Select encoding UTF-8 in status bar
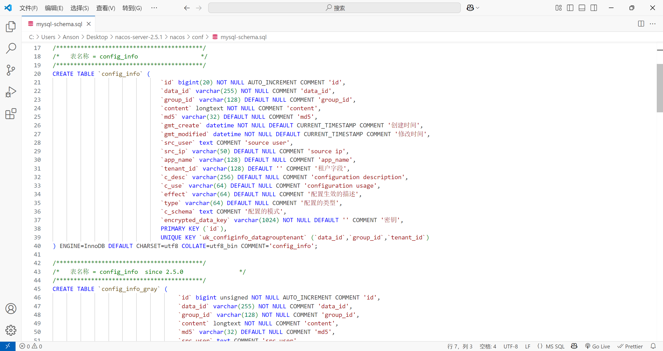Viewport: 663px width, 351px height. (x=510, y=346)
